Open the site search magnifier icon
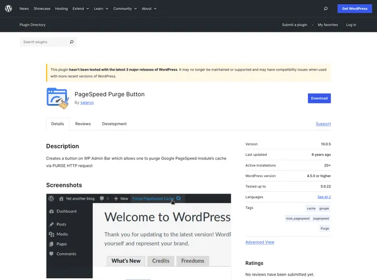377x280 pixels. click(x=325, y=9)
